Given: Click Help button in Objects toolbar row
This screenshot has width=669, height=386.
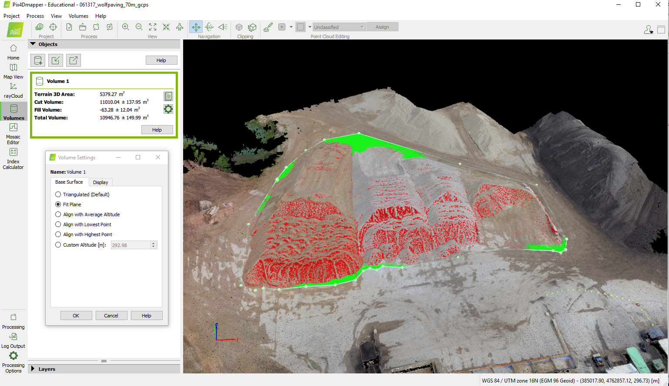Looking at the screenshot, I should click(x=161, y=60).
